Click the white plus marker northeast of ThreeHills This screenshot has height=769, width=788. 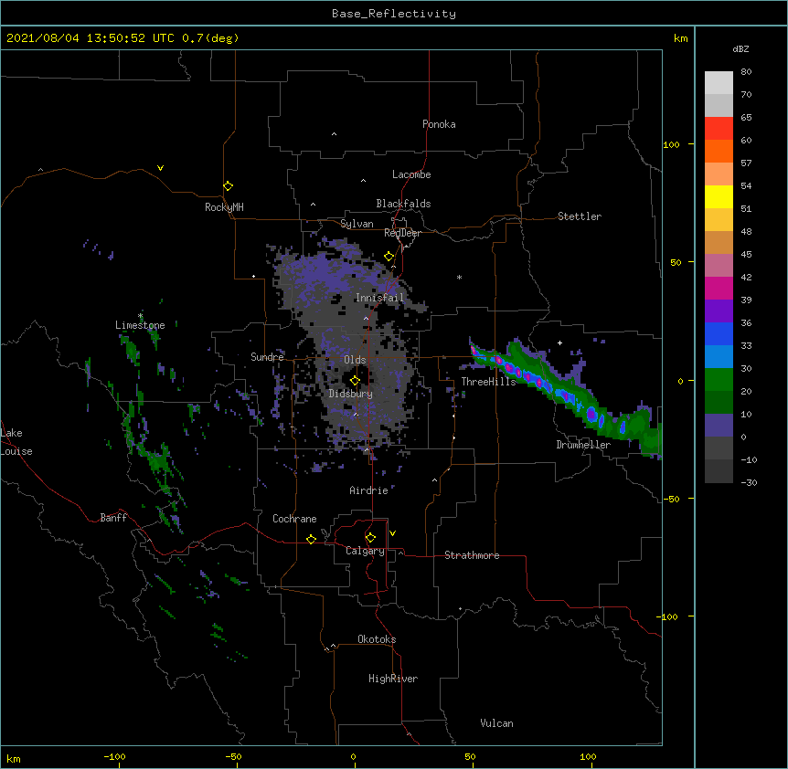point(559,342)
